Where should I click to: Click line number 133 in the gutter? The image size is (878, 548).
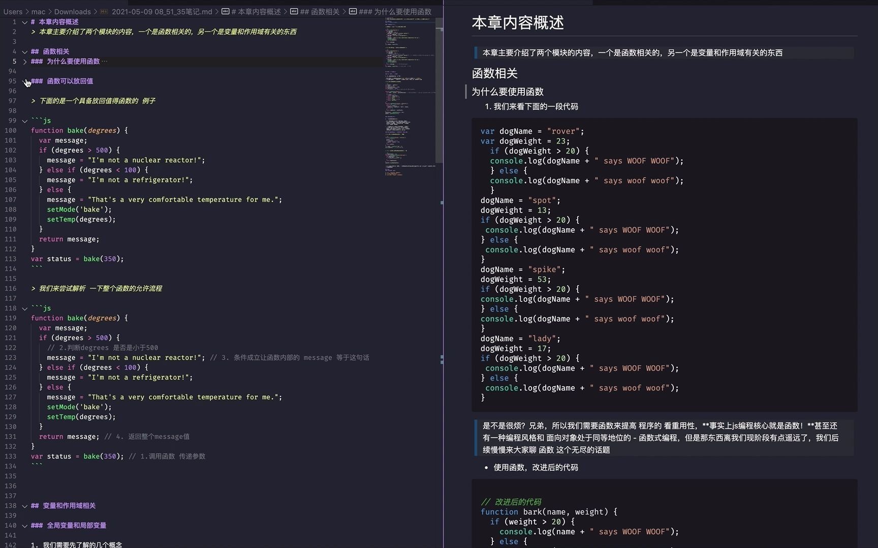tap(10, 456)
